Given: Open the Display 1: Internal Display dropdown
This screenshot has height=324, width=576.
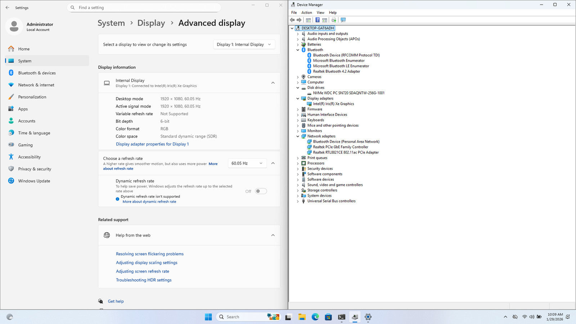Looking at the screenshot, I should click(244, 45).
